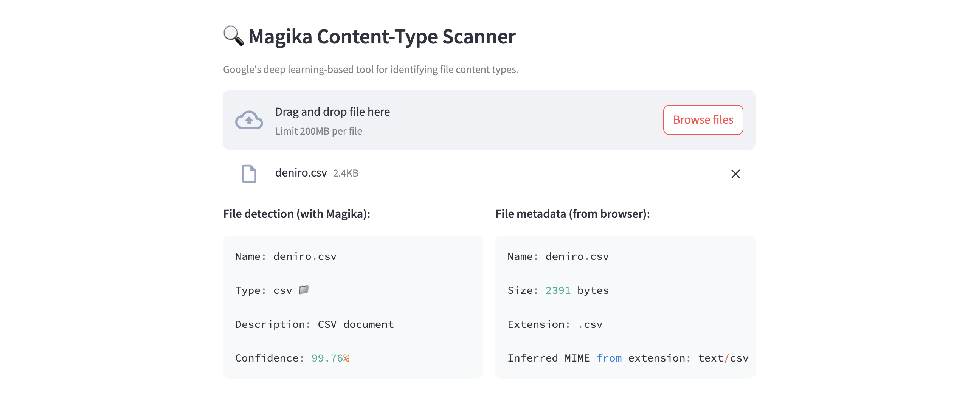Image resolution: width=965 pixels, height=419 pixels.
Task: Click the csv type emoji in File detection
Action: [x=304, y=290]
